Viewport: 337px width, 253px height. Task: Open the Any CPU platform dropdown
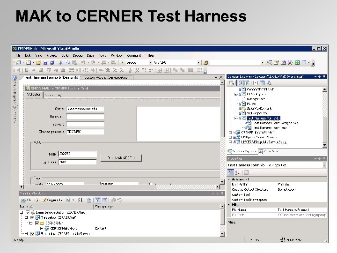[x=198, y=62]
